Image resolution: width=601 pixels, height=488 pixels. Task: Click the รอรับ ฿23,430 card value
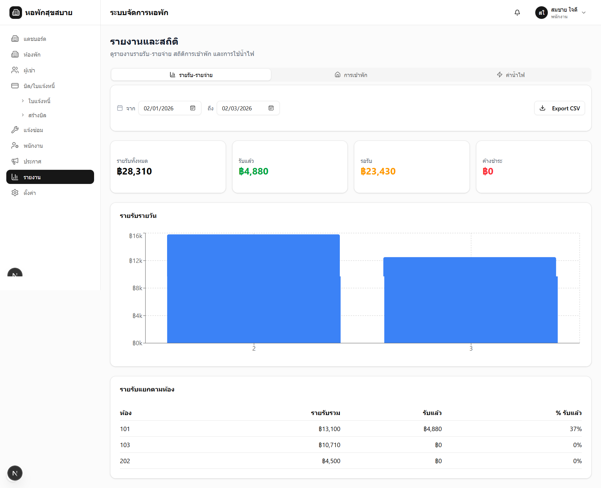pyautogui.click(x=378, y=171)
